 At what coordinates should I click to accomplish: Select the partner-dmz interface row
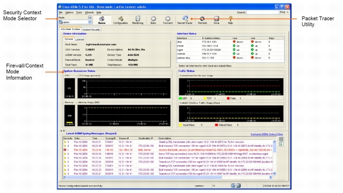pyautogui.click(x=230, y=58)
